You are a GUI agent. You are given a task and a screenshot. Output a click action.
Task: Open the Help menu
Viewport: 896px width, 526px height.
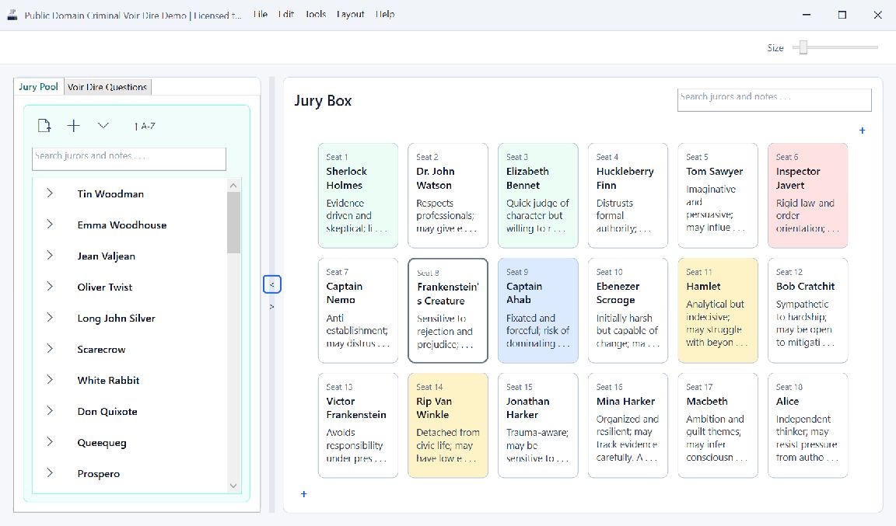point(385,14)
